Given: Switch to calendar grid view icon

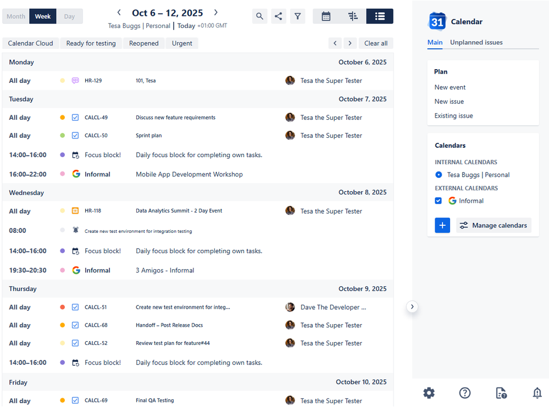Looking at the screenshot, I should 326,16.
